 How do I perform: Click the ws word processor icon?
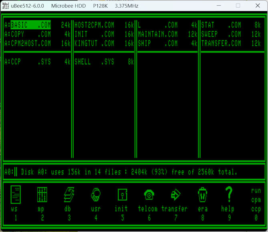pyautogui.click(x=16, y=195)
